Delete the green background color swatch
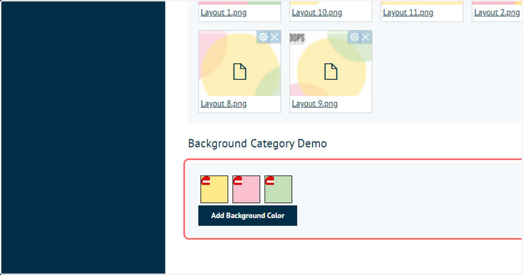 tap(270, 181)
